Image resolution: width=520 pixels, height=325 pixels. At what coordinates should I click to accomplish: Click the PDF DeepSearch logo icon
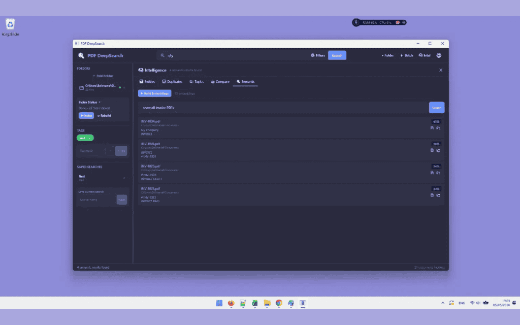[81, 55]
